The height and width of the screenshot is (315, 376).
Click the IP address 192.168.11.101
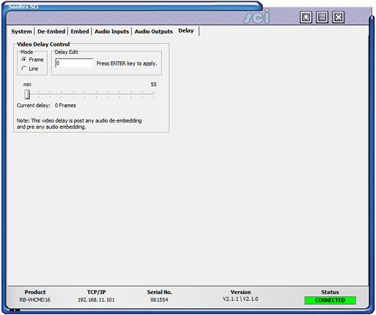96,300
